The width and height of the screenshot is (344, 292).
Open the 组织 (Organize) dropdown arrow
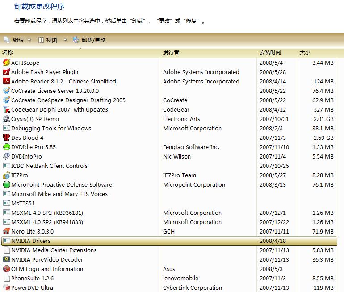29,40
